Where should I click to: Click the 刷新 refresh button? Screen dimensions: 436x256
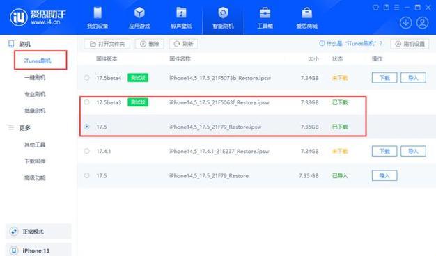pos(183,44)
